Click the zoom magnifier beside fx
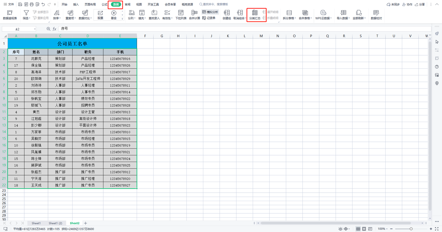This screenshot has height=232, width=442. point(48,29)
